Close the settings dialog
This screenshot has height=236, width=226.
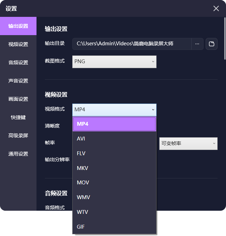coord(216,8)
